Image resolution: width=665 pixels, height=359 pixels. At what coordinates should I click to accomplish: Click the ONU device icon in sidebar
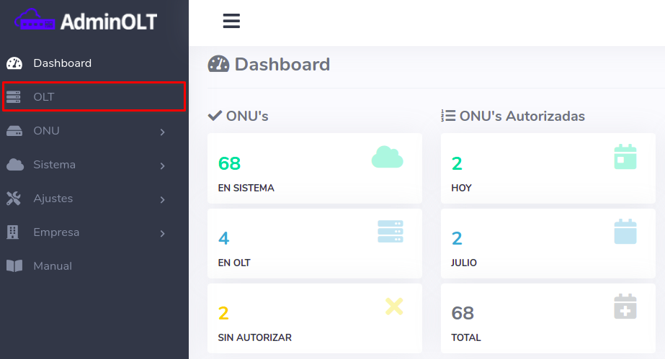[14, 131]
